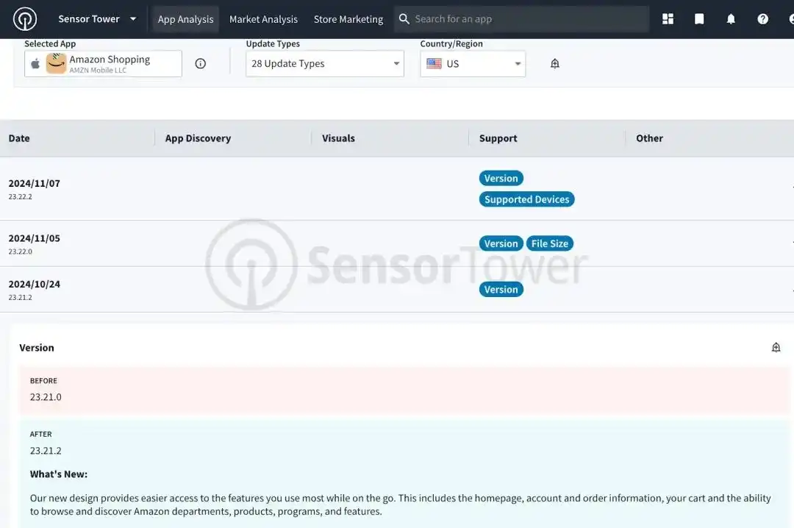Select the 2024/11/07 date row
794x528 pixels.
pos(397,188)
